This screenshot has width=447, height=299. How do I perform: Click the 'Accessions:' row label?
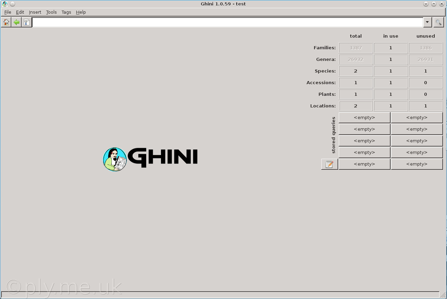pyautogui.click(x=321, y=83)
